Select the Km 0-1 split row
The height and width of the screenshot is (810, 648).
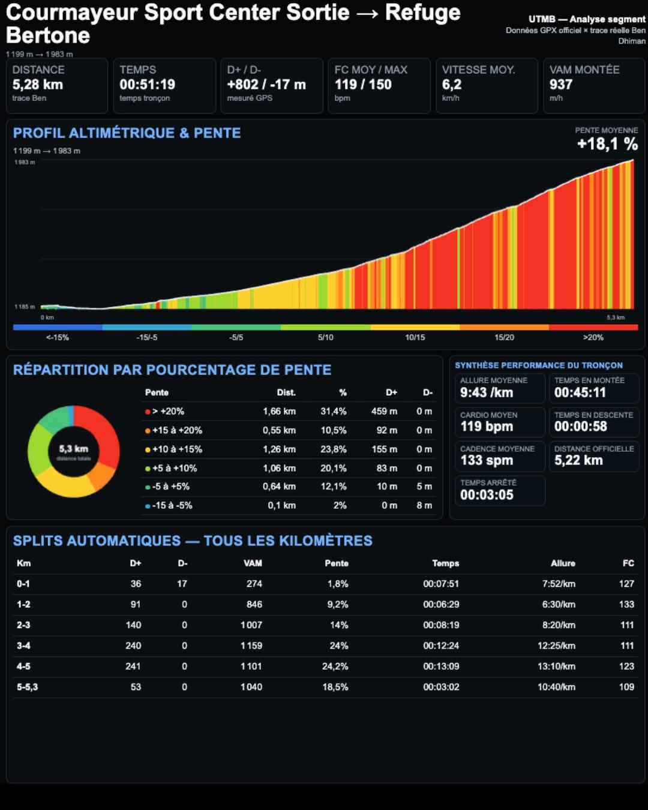coord(325,584)
